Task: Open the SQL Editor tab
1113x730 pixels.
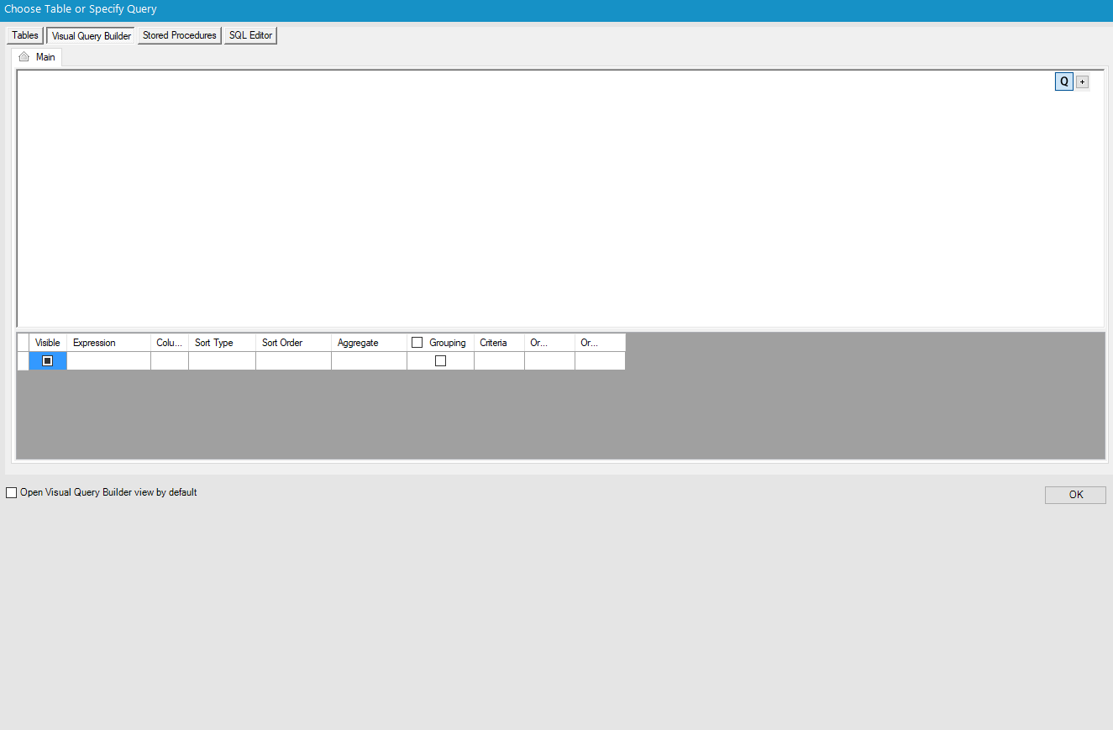Action: pos(249,35)
